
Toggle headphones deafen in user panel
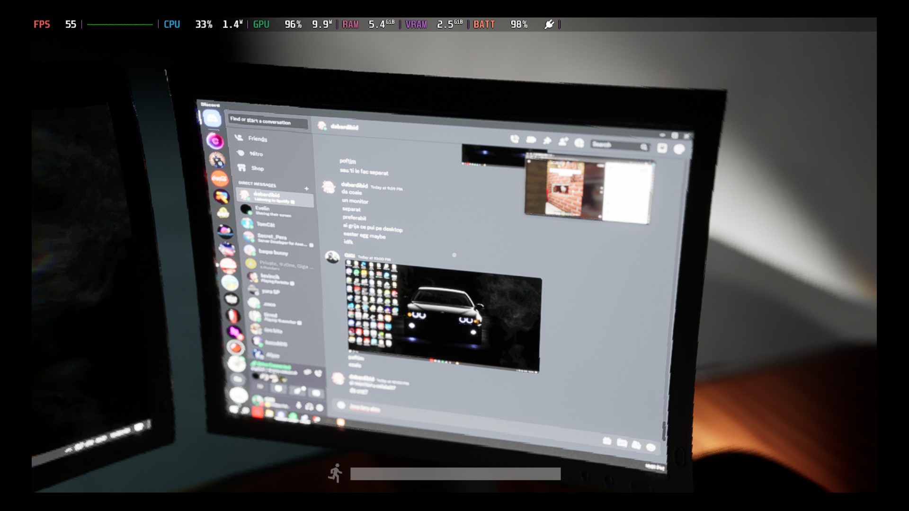tap(309, 406)
